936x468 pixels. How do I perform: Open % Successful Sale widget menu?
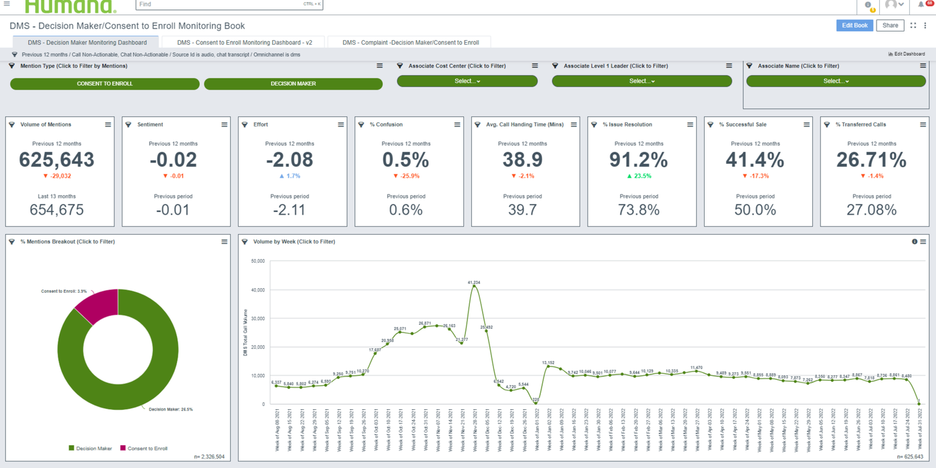click(806, 124)
